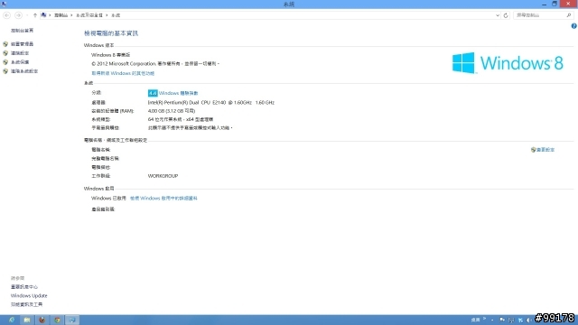Click shield icon beside 進階系統設定
The width and height of the screenshot is (578, 325).
pos(5,71)
